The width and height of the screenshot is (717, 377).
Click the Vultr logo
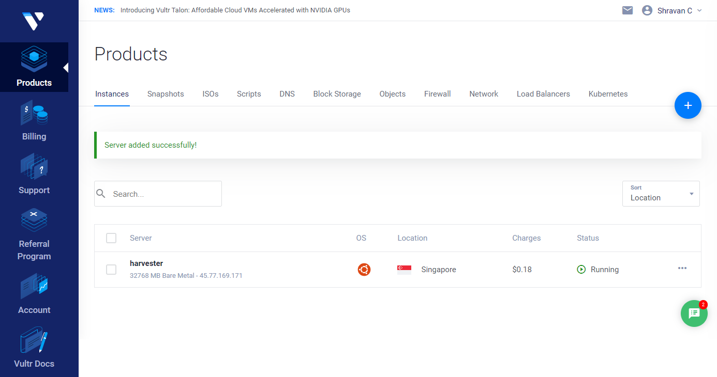tap(34, 21)
